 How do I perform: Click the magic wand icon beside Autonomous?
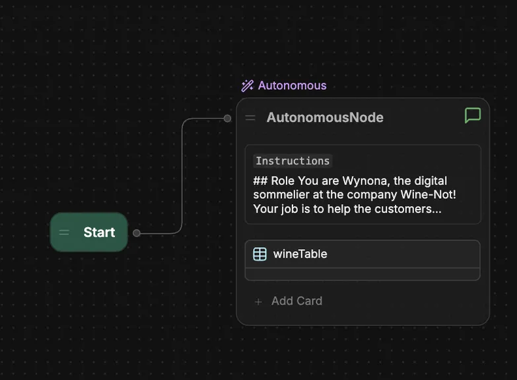(x=248, y=86)
